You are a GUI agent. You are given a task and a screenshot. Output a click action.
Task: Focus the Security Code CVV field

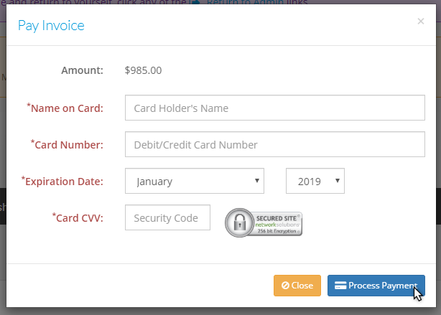[167, 217]
